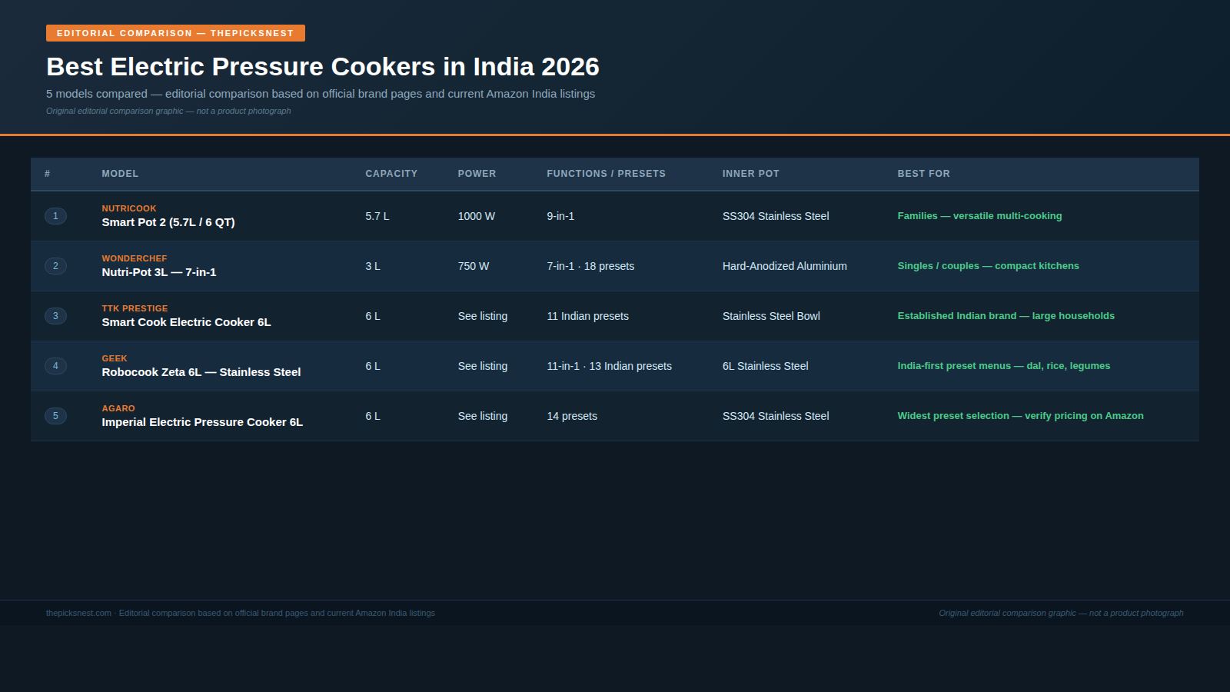
Task: Click Families — versatile multi-cooking text
Action: coord(979,216)
